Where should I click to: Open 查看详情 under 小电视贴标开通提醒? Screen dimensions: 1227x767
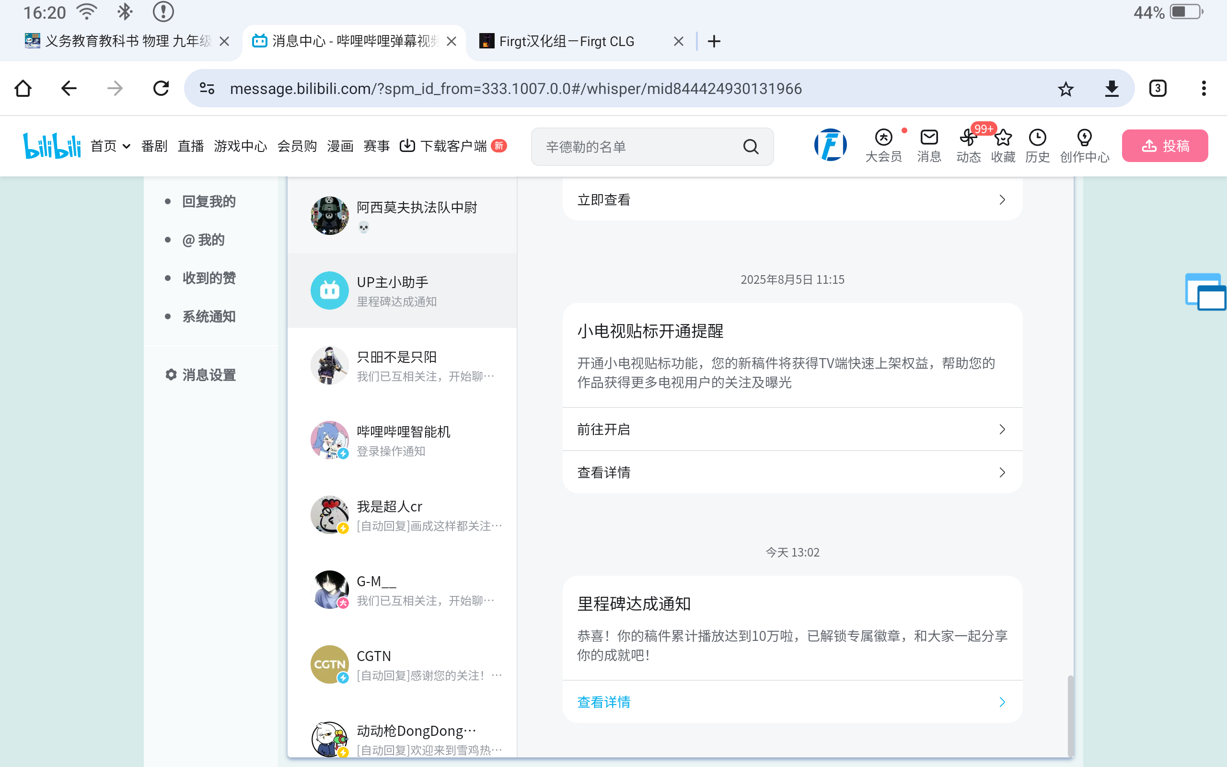coord(792,472)
